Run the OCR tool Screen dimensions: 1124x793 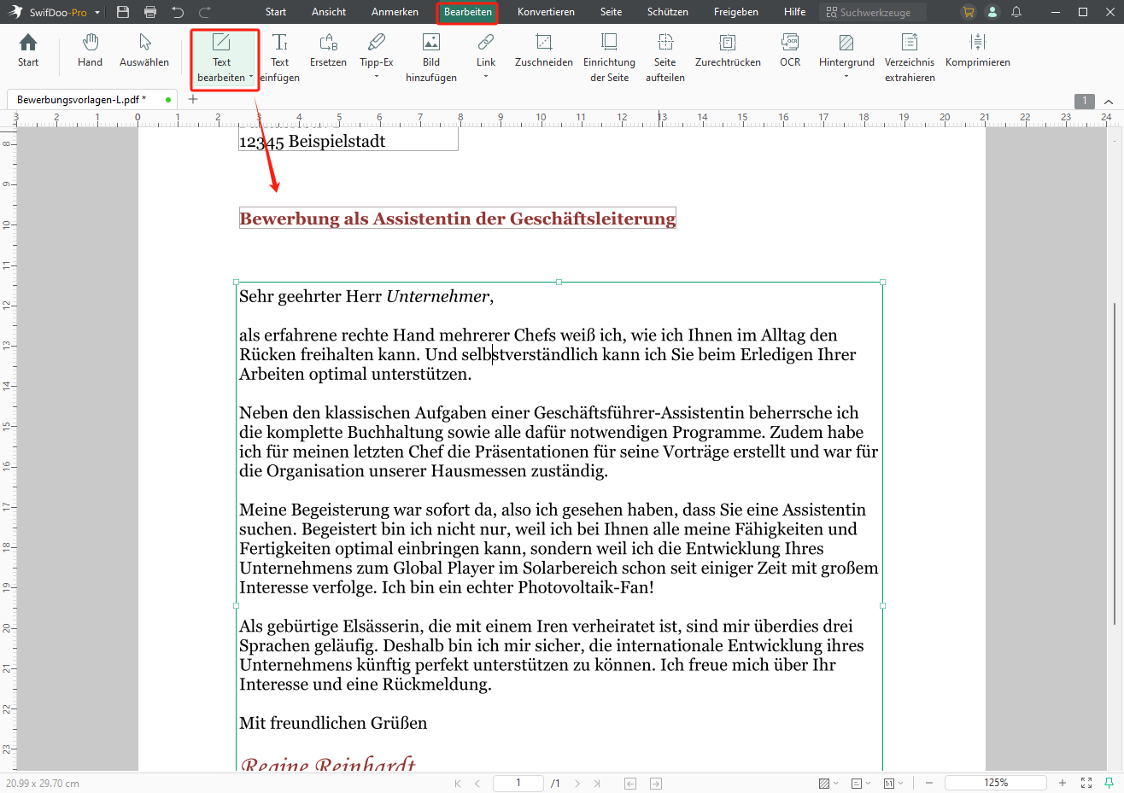coord(790,51)
